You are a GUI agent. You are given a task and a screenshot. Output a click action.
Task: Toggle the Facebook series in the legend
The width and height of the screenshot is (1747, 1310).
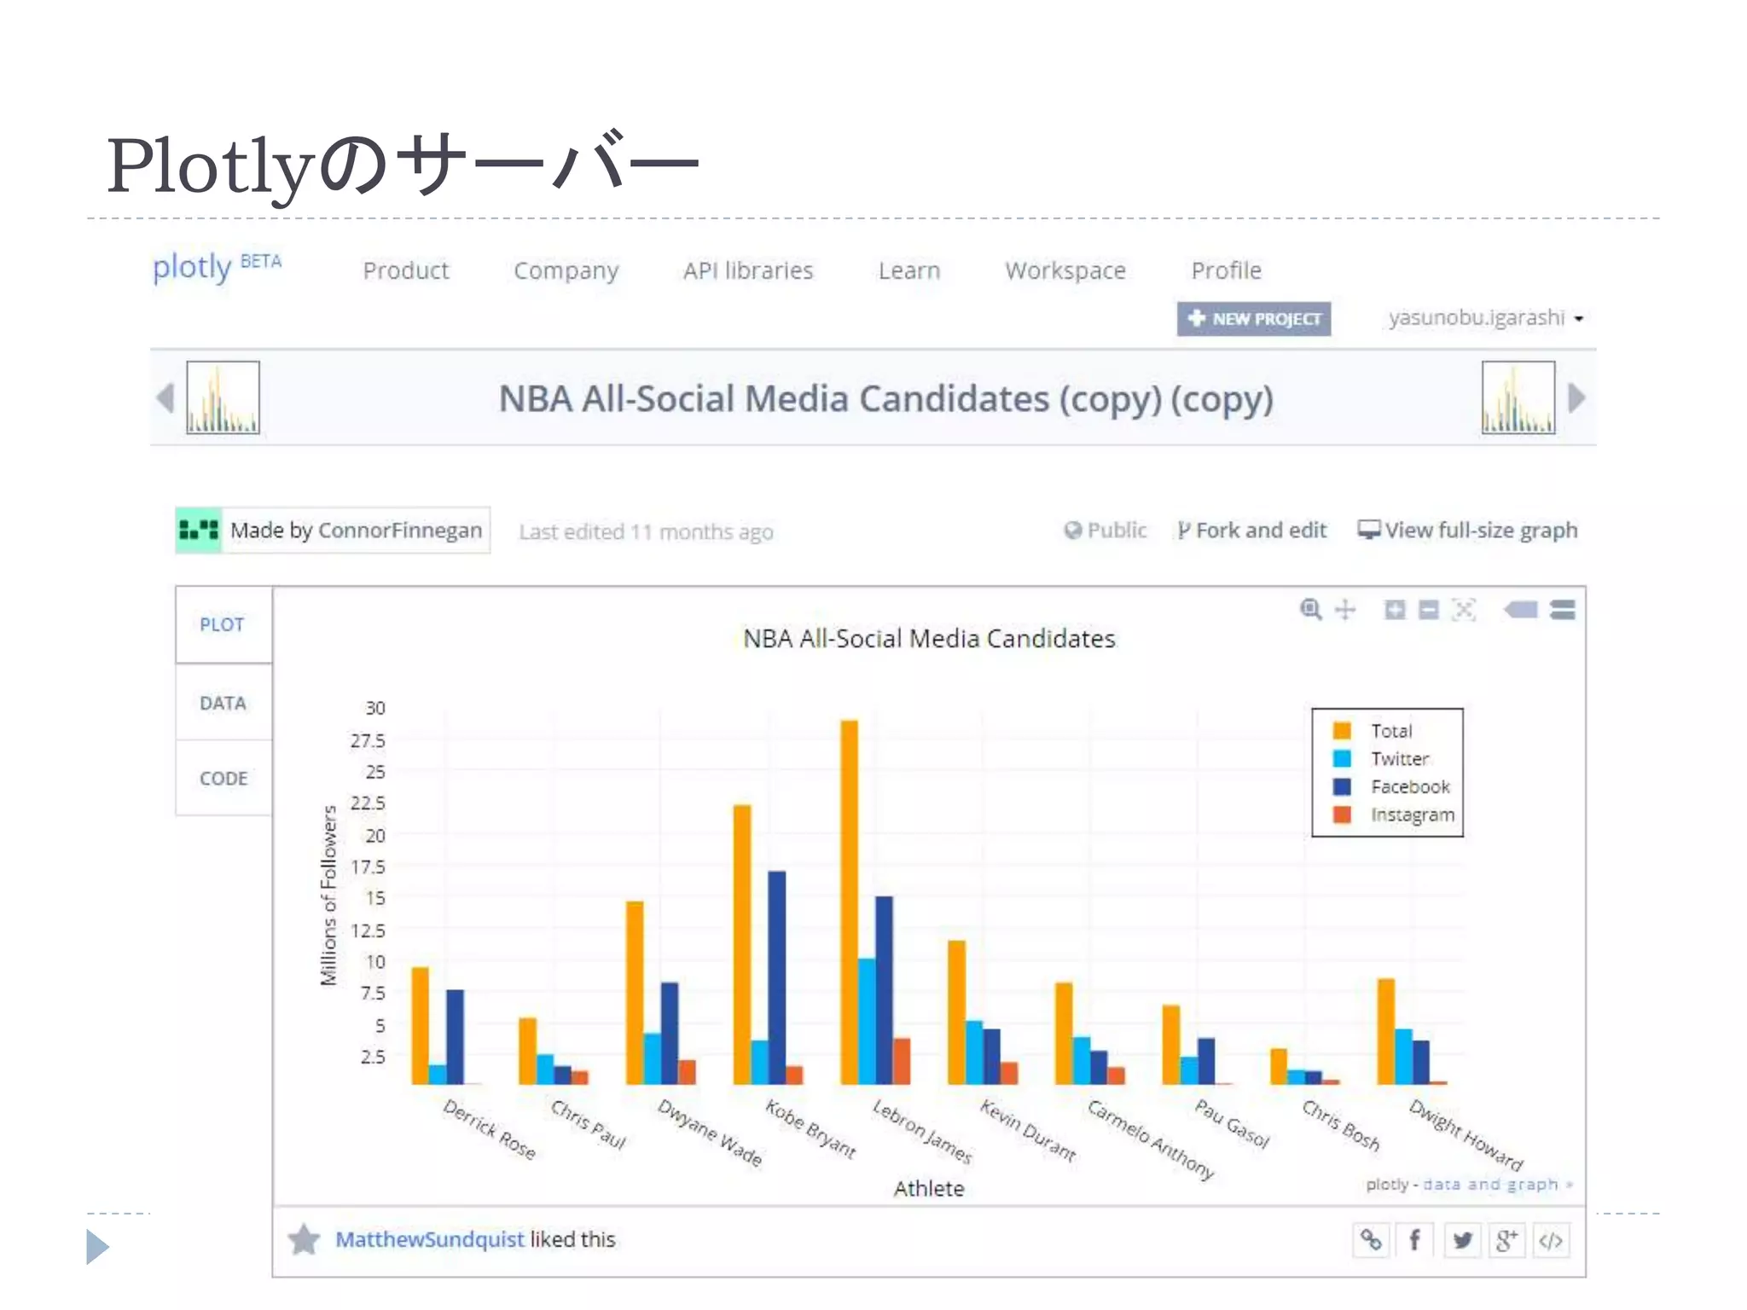pyautogui.click(x=1409, y=786)
